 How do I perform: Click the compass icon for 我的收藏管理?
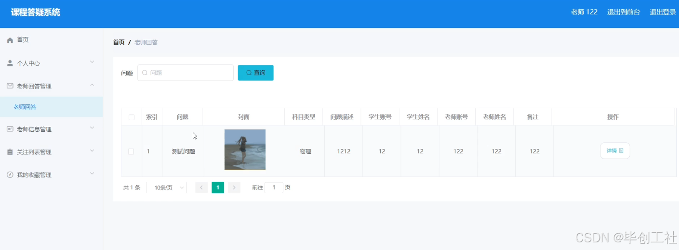coord(10,175)
